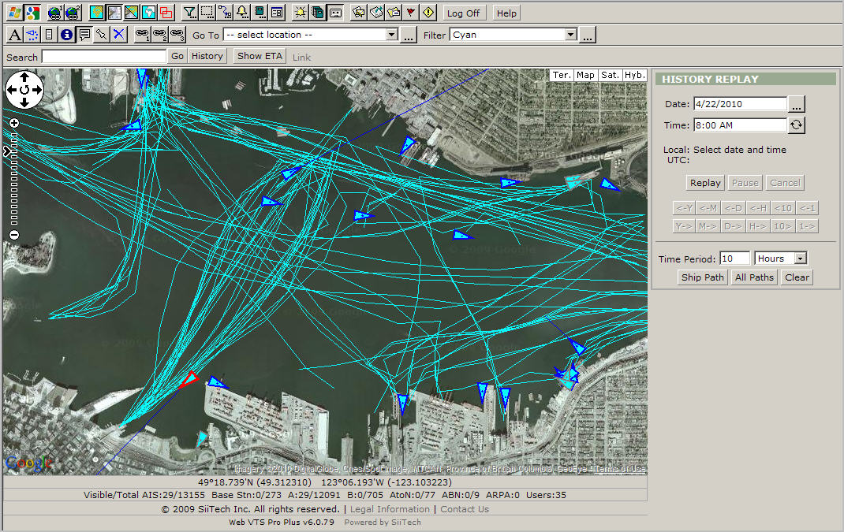Toggle the blue ship track dots tool

pyautogui.click(x=32, y=35)
